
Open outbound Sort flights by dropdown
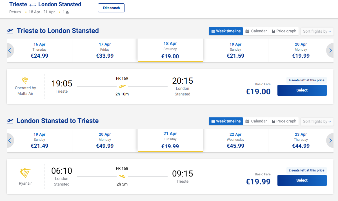coord(317,31)
